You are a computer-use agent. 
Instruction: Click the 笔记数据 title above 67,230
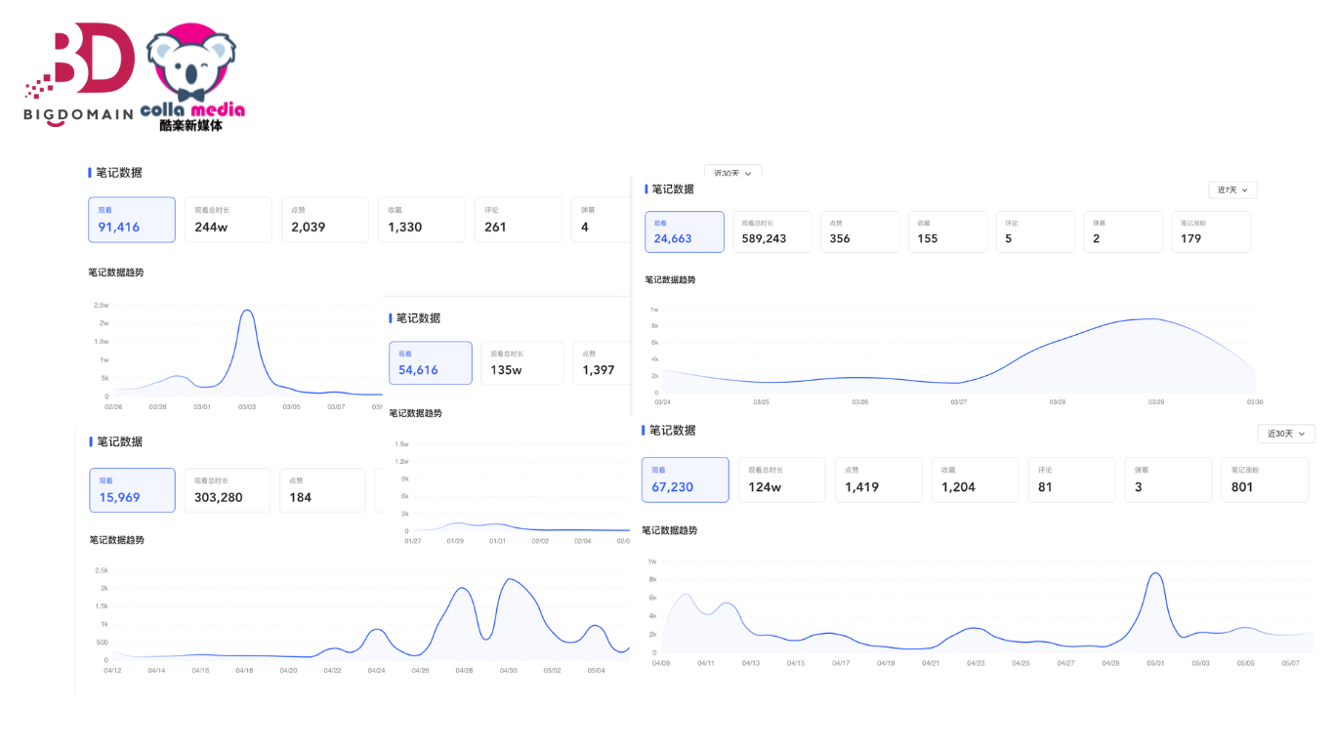click(x=672, y=431)
